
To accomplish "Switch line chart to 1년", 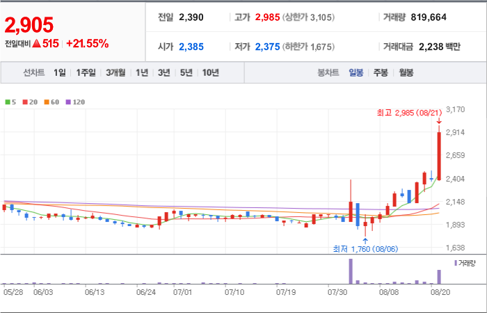I will click(x=142, y=72).
